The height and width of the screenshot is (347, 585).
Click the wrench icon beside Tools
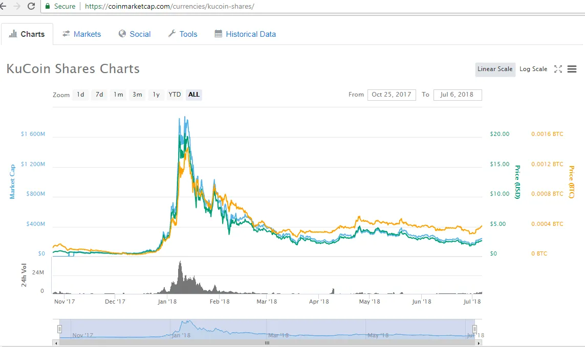[x=171, y=34]
